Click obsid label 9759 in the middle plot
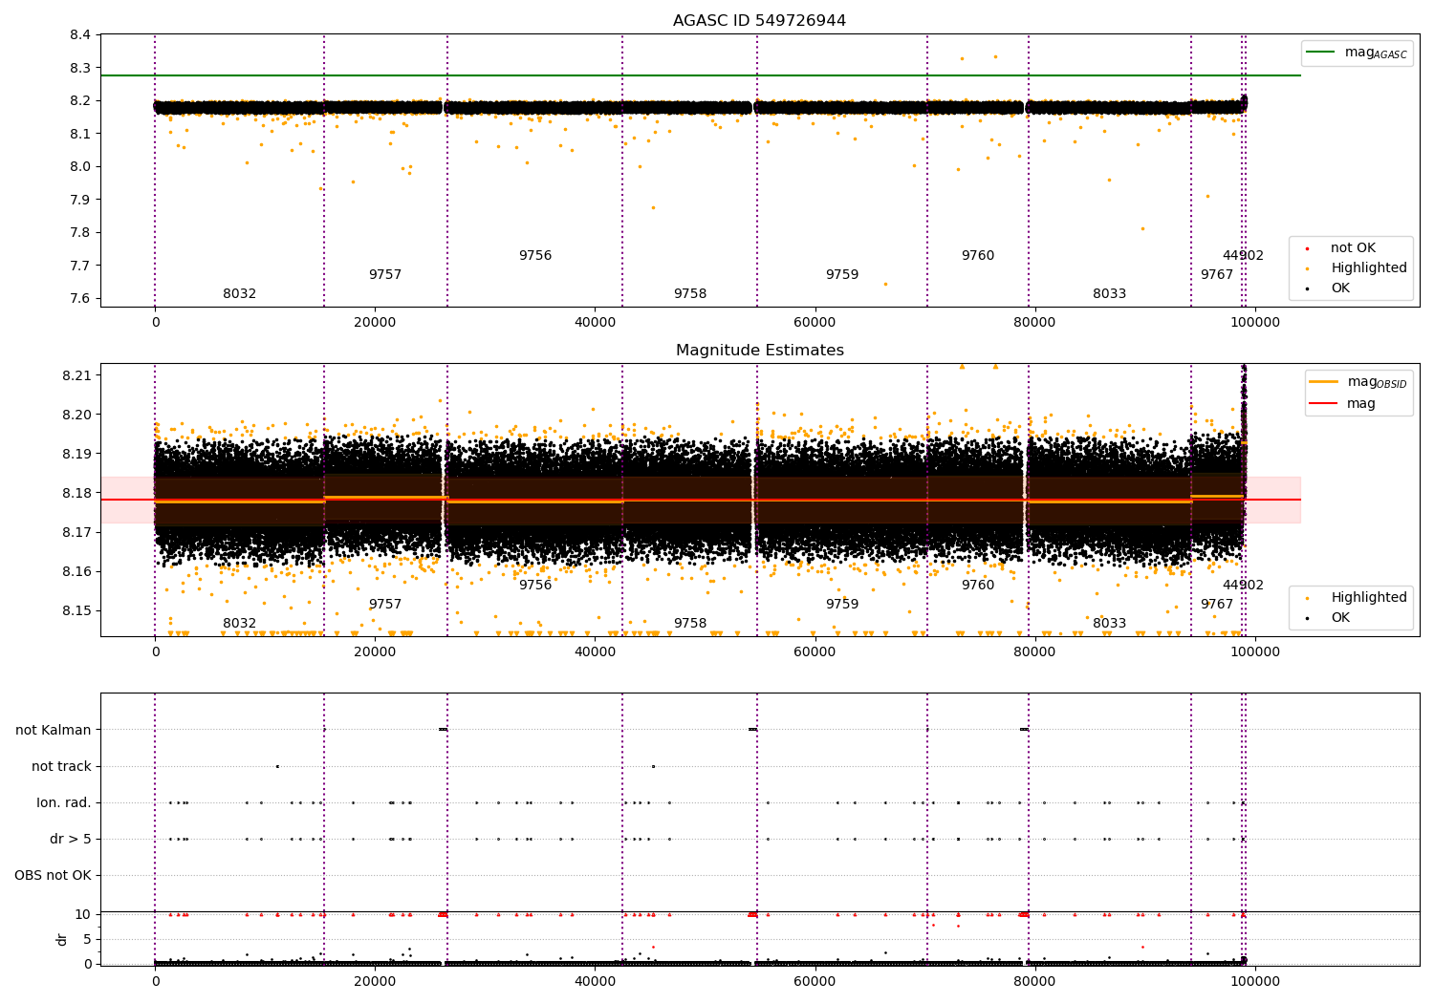1434x1003 pixels. pos(842,605)
